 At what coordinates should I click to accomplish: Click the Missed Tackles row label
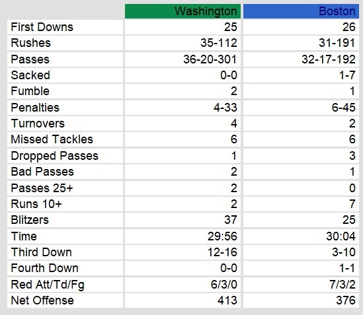tap(52, 139)
